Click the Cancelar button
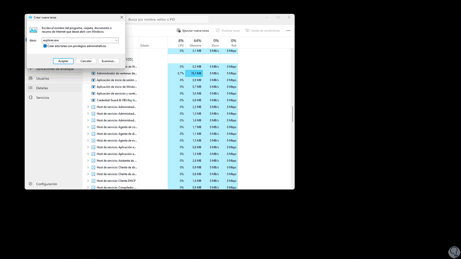 86,61
